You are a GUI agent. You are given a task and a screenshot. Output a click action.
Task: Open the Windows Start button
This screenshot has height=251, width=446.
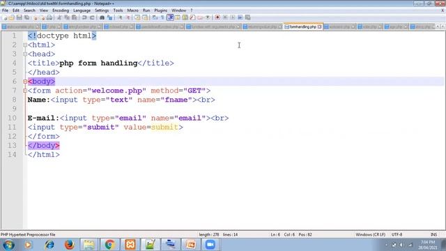coord(8,245)
